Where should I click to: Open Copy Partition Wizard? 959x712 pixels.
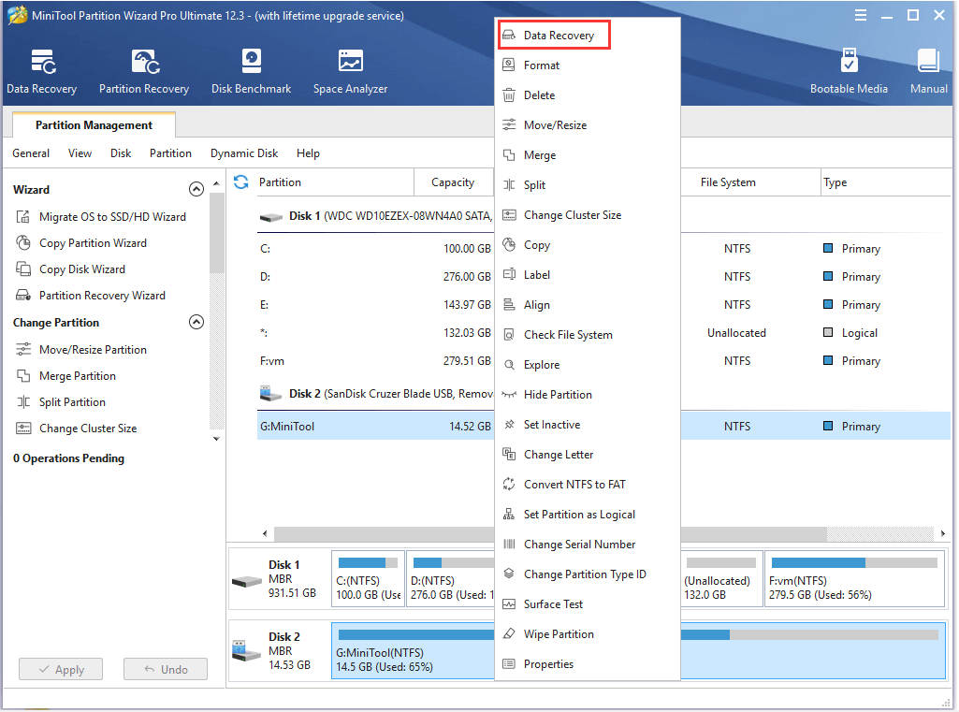[93, 243]
